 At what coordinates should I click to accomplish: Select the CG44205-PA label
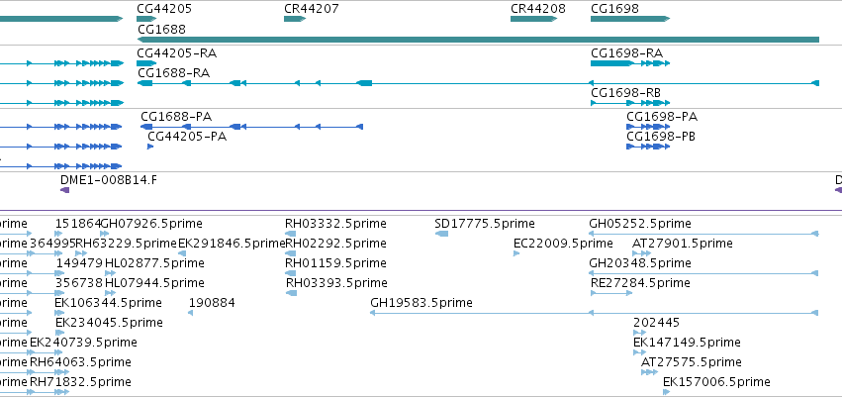click(187, 137)
